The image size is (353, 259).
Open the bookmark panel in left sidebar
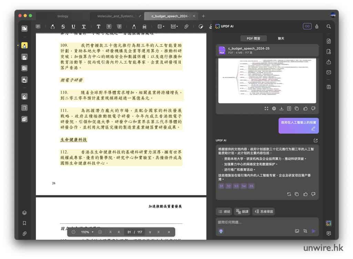[24, 223]
